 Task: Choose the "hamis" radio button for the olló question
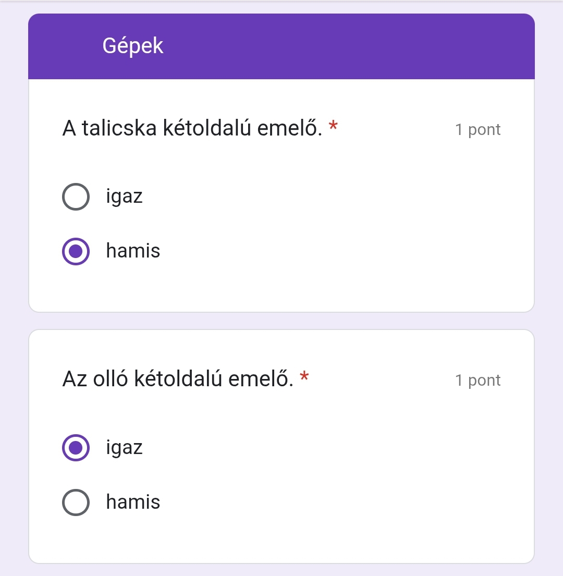[x=76, y=502]
